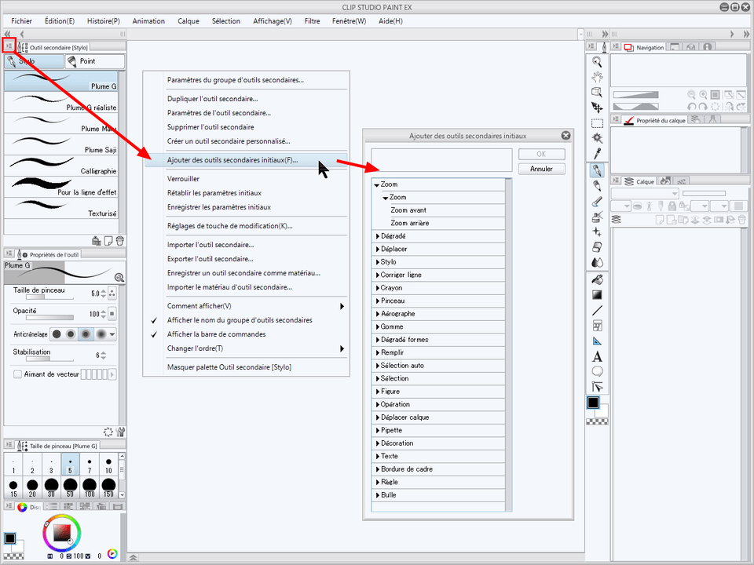754x565 pixels.
Task: Expand the Pinceau tree node
Action: [378, 301]
